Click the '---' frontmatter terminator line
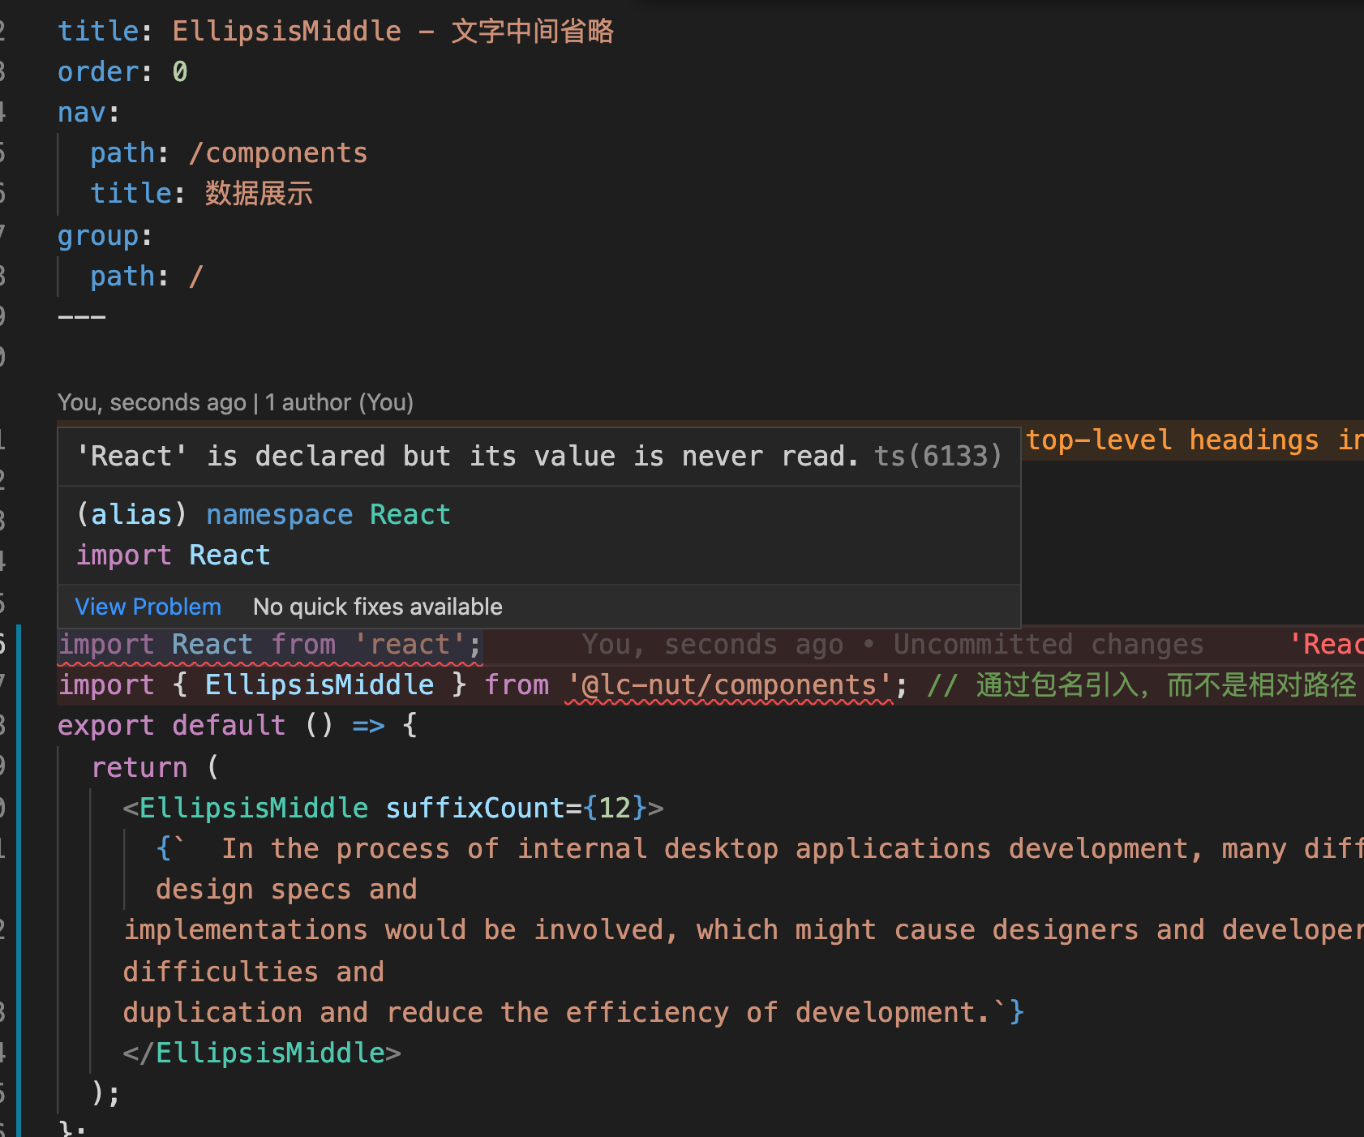The width and height of the screenshot is (1364, 1137). 82,316
